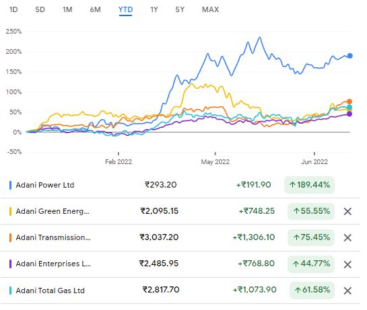Select the 1D time range tab
367x310 pixels.
point(13,9)
